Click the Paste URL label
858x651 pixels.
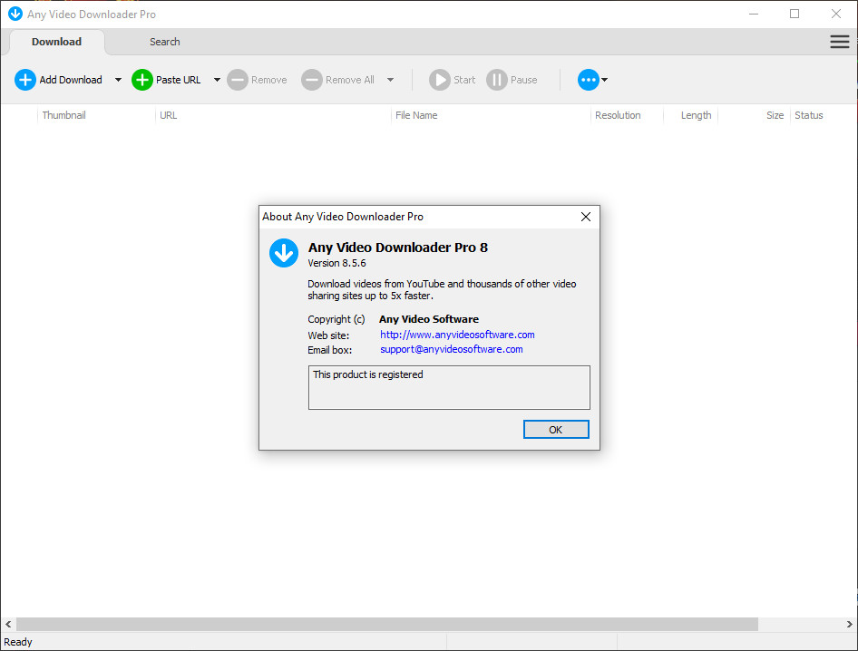click(179, 80)
